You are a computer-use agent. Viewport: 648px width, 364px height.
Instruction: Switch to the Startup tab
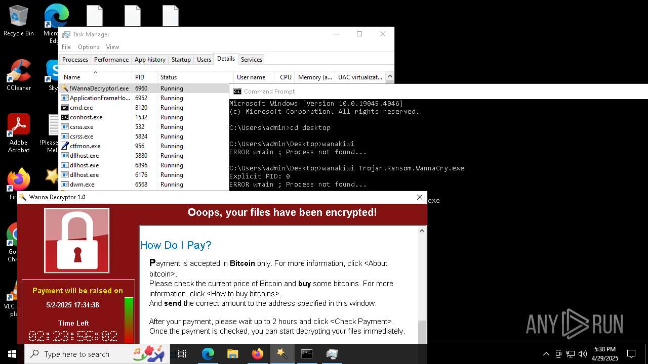(181, 60)
